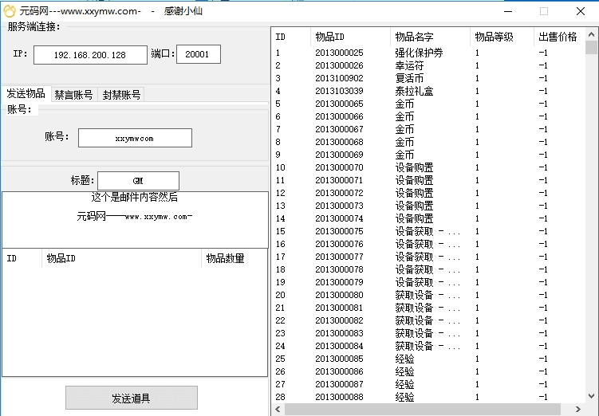Click the mail content text area

tap(135, 220)
